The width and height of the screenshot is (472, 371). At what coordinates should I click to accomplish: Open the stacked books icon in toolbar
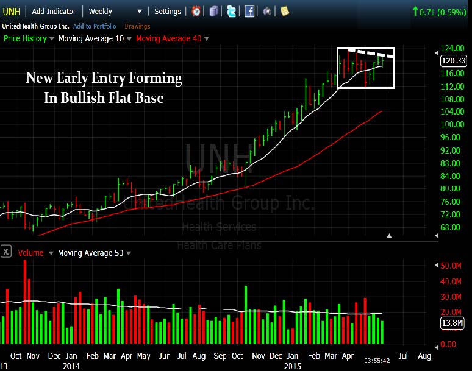pyautogui.click(x=213, y=12)
